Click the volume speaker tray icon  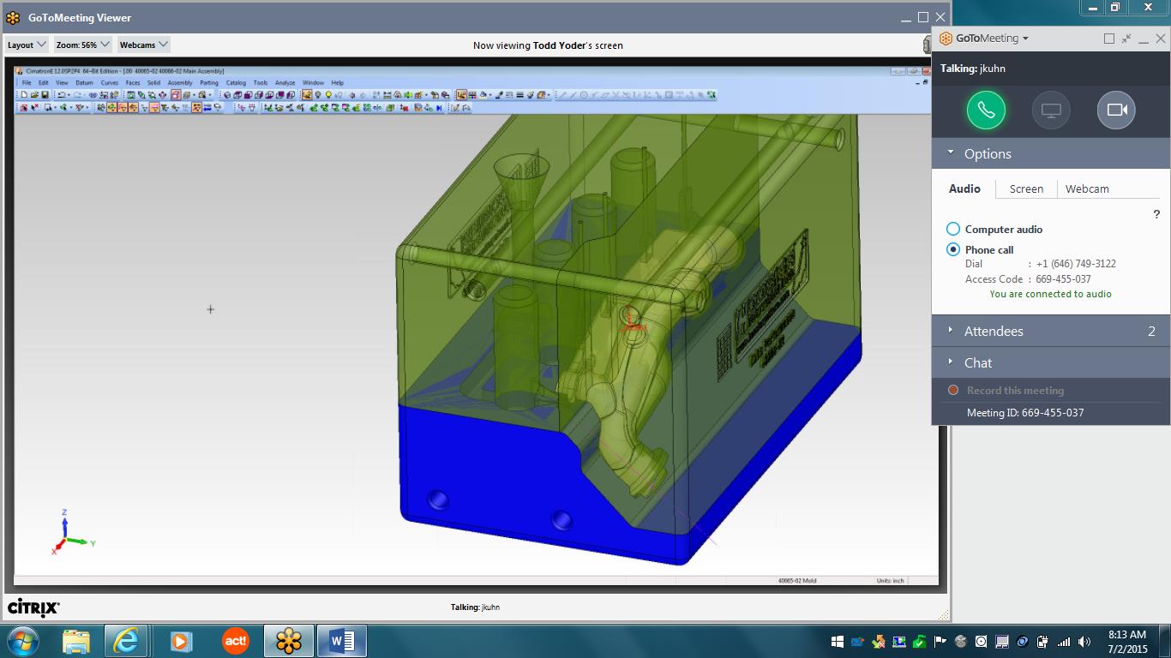1084,642
